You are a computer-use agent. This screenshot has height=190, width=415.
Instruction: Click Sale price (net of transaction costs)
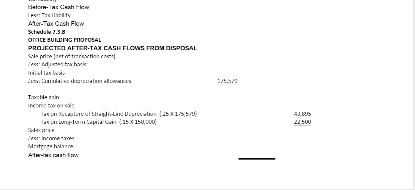[72, 56]
